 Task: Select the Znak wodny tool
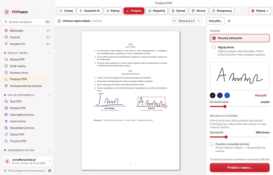[27, 66]
